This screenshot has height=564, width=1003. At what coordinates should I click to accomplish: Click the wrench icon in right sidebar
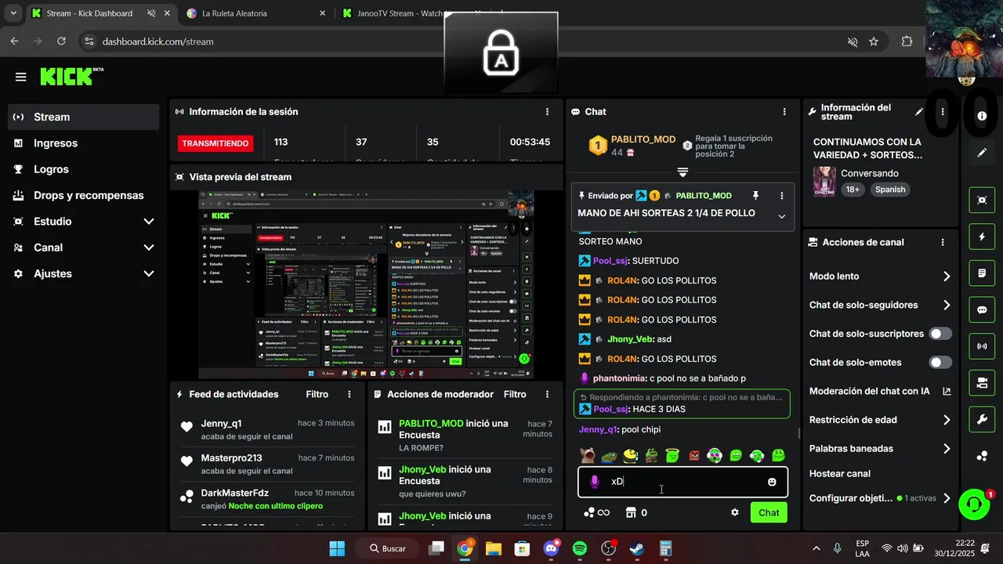[x=982, y=419]
